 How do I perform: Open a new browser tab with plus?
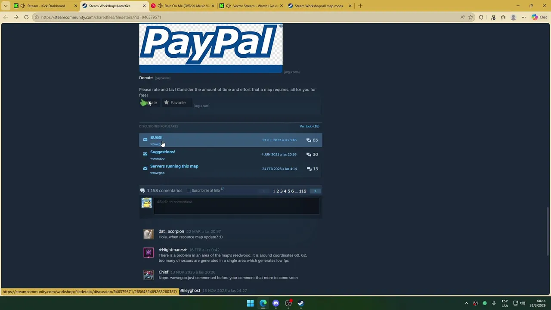[x=360, y=6]
